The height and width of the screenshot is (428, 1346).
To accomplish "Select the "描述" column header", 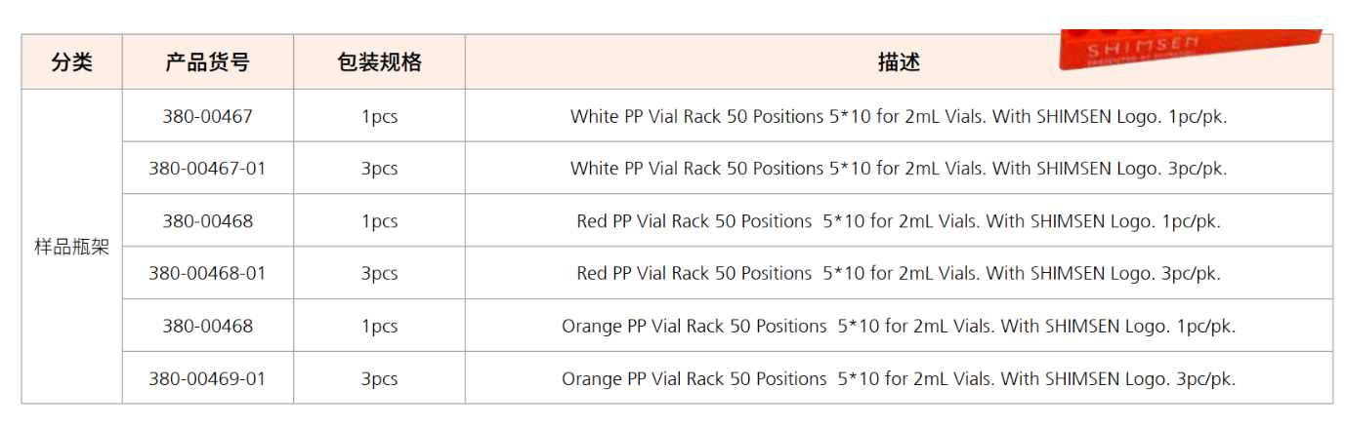I will coord(898,62).
